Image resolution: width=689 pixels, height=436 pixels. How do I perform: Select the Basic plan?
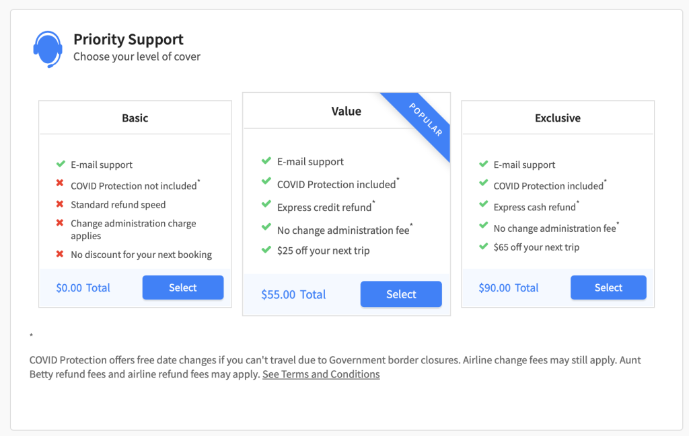pos(183,288)
